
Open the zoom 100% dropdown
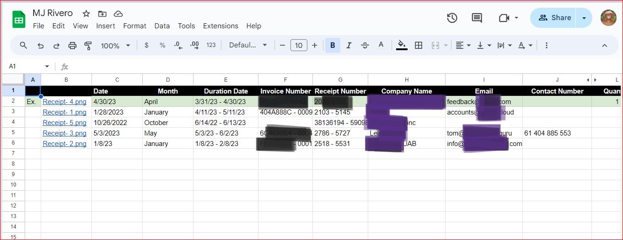[x=115, y=45]
